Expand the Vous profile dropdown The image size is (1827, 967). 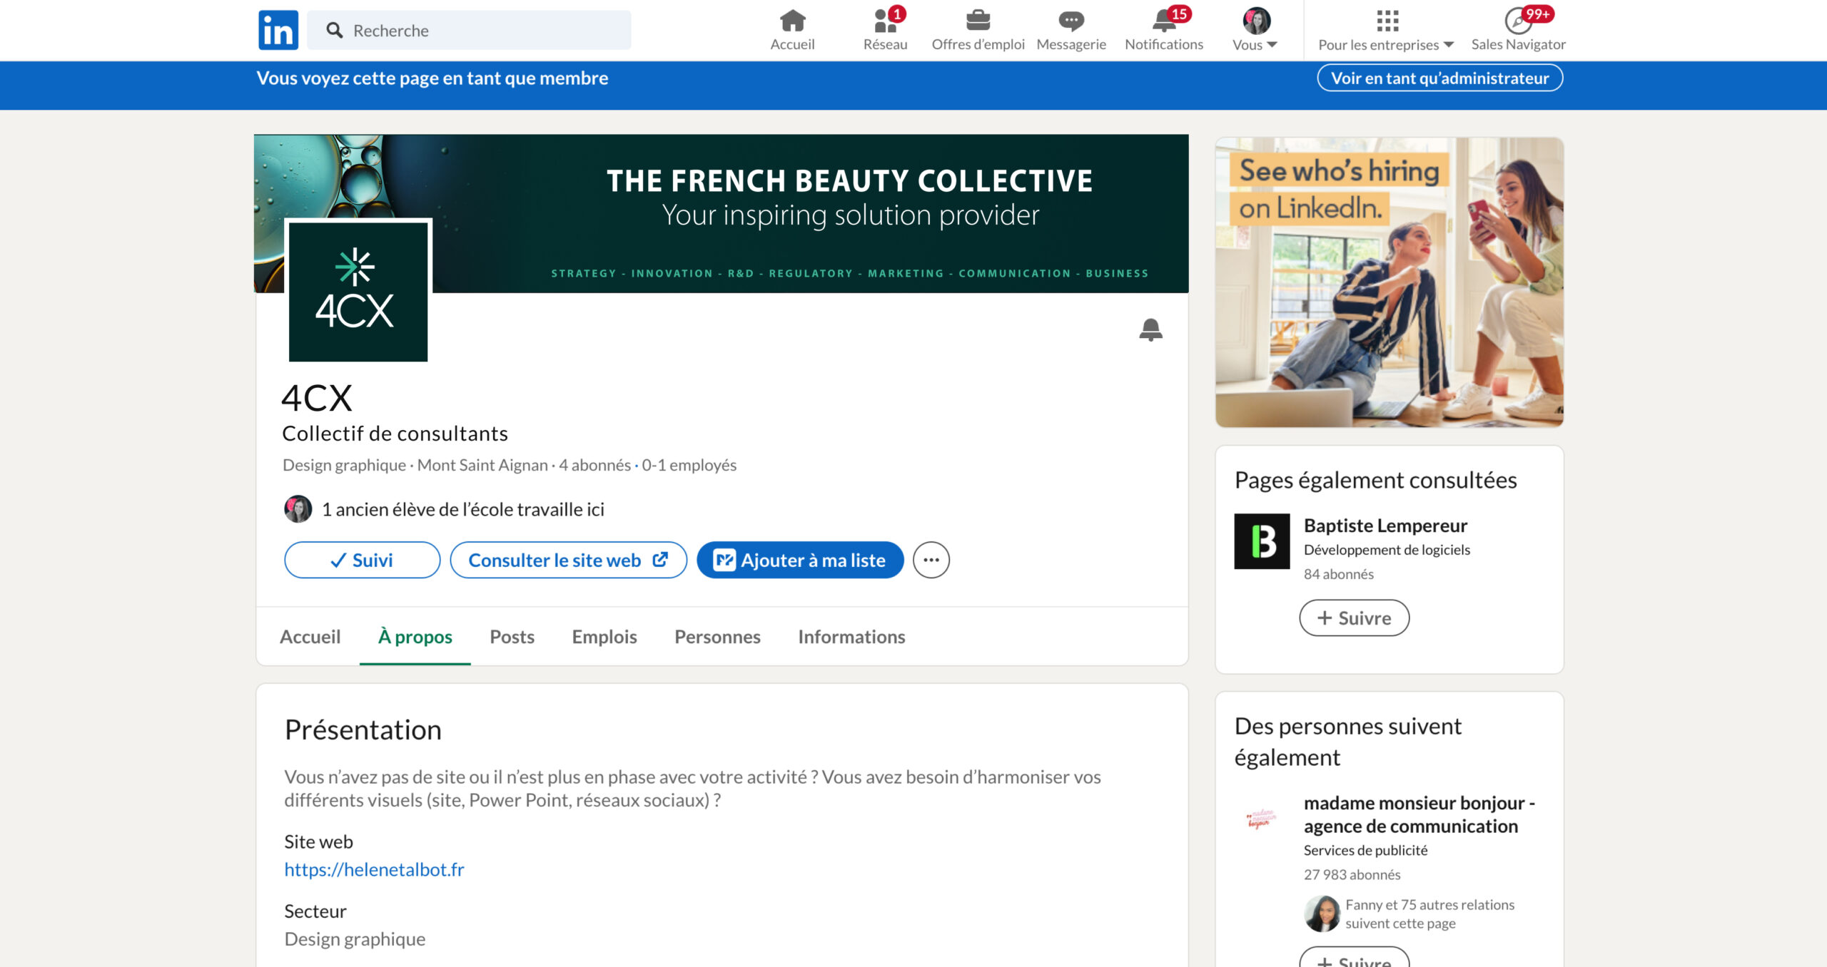tap(1253, 29)
